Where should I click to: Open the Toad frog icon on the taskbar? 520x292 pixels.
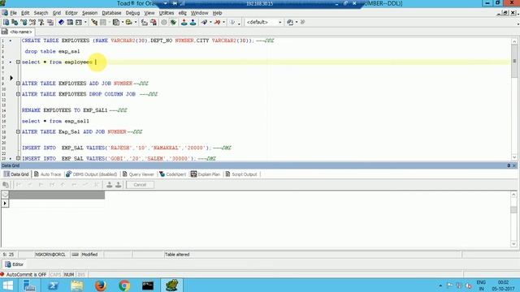(x=171, y=285)
